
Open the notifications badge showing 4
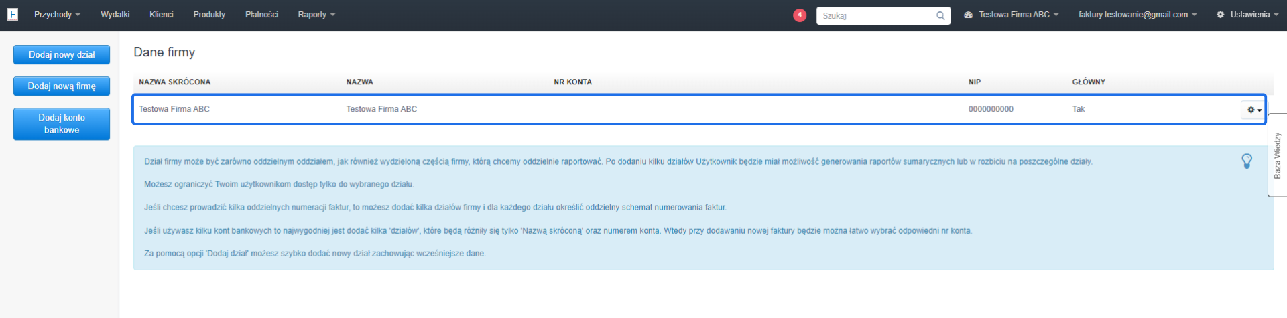[x=800, y=15]
